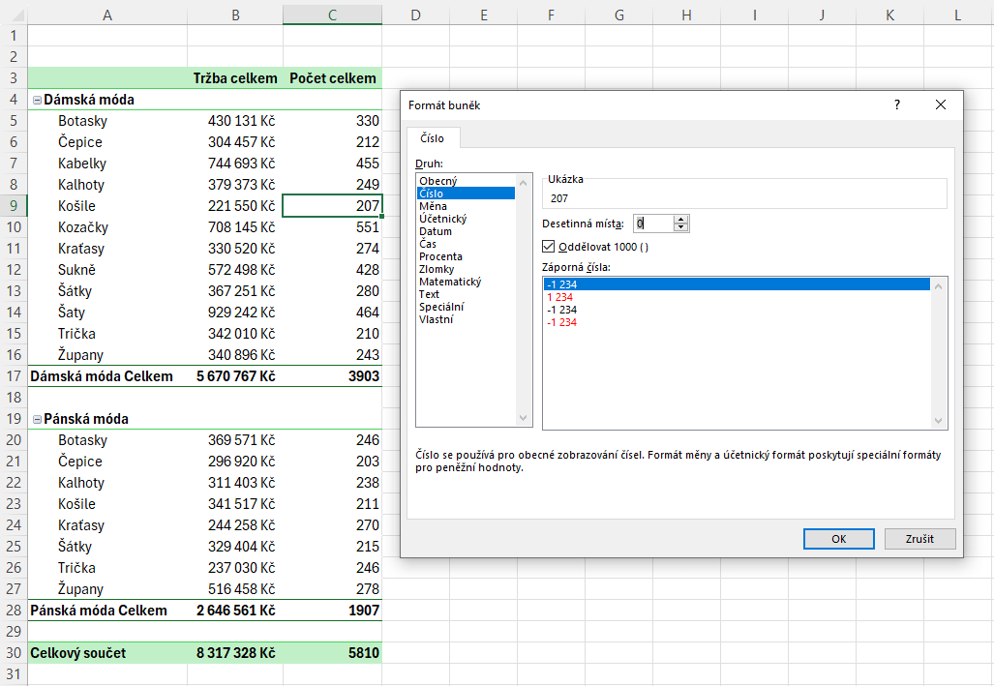Click the help question mark in dialog
The width and height of the screenshot is (994, 686).
point(896,104)
